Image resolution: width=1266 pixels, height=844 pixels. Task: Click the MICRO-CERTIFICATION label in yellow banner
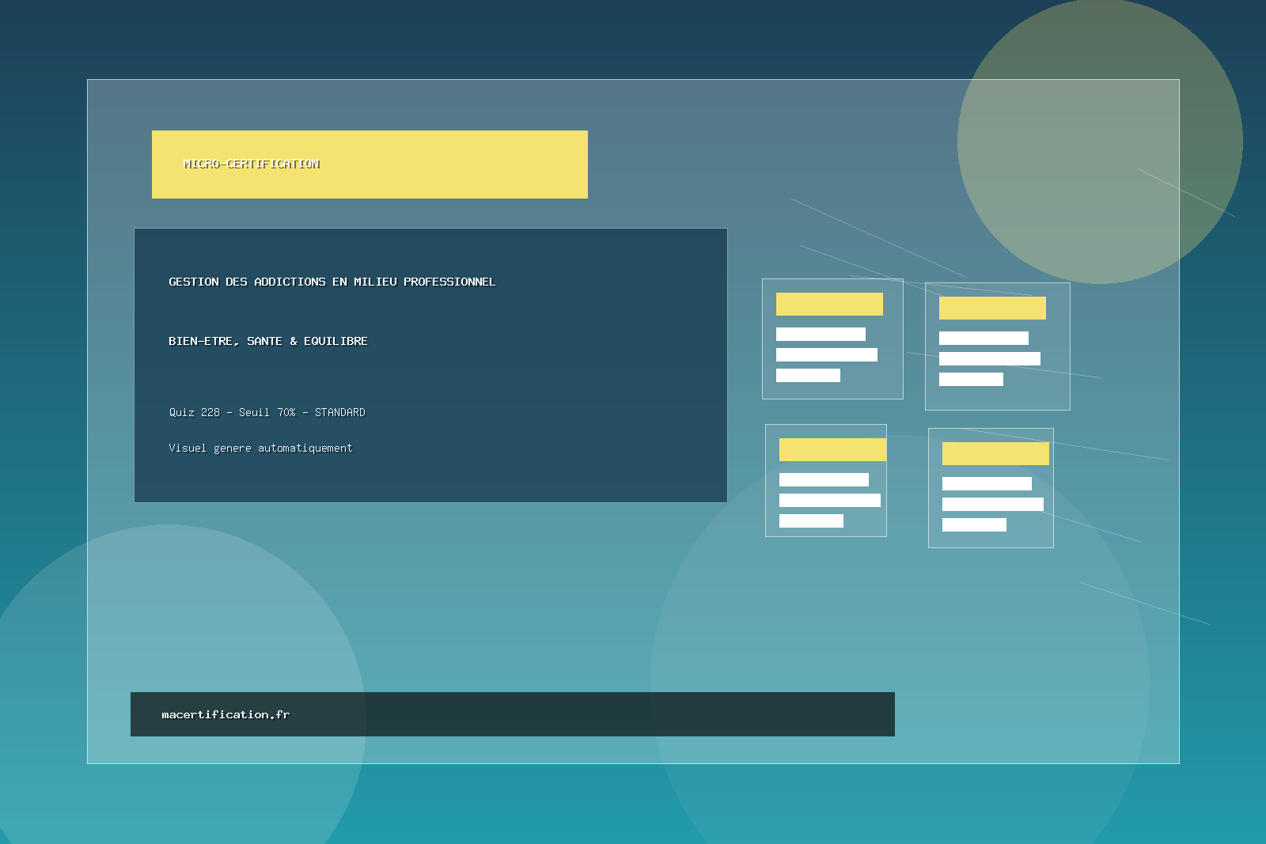pos(252,164)
